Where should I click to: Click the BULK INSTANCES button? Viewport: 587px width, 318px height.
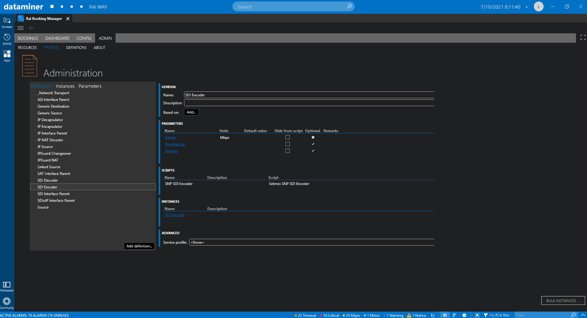point(563,301)
